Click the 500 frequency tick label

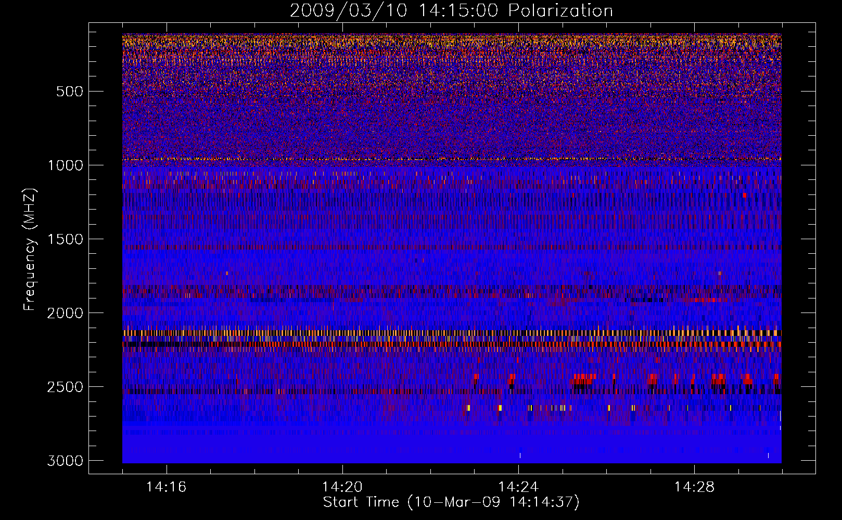click(x=69, y=92)
